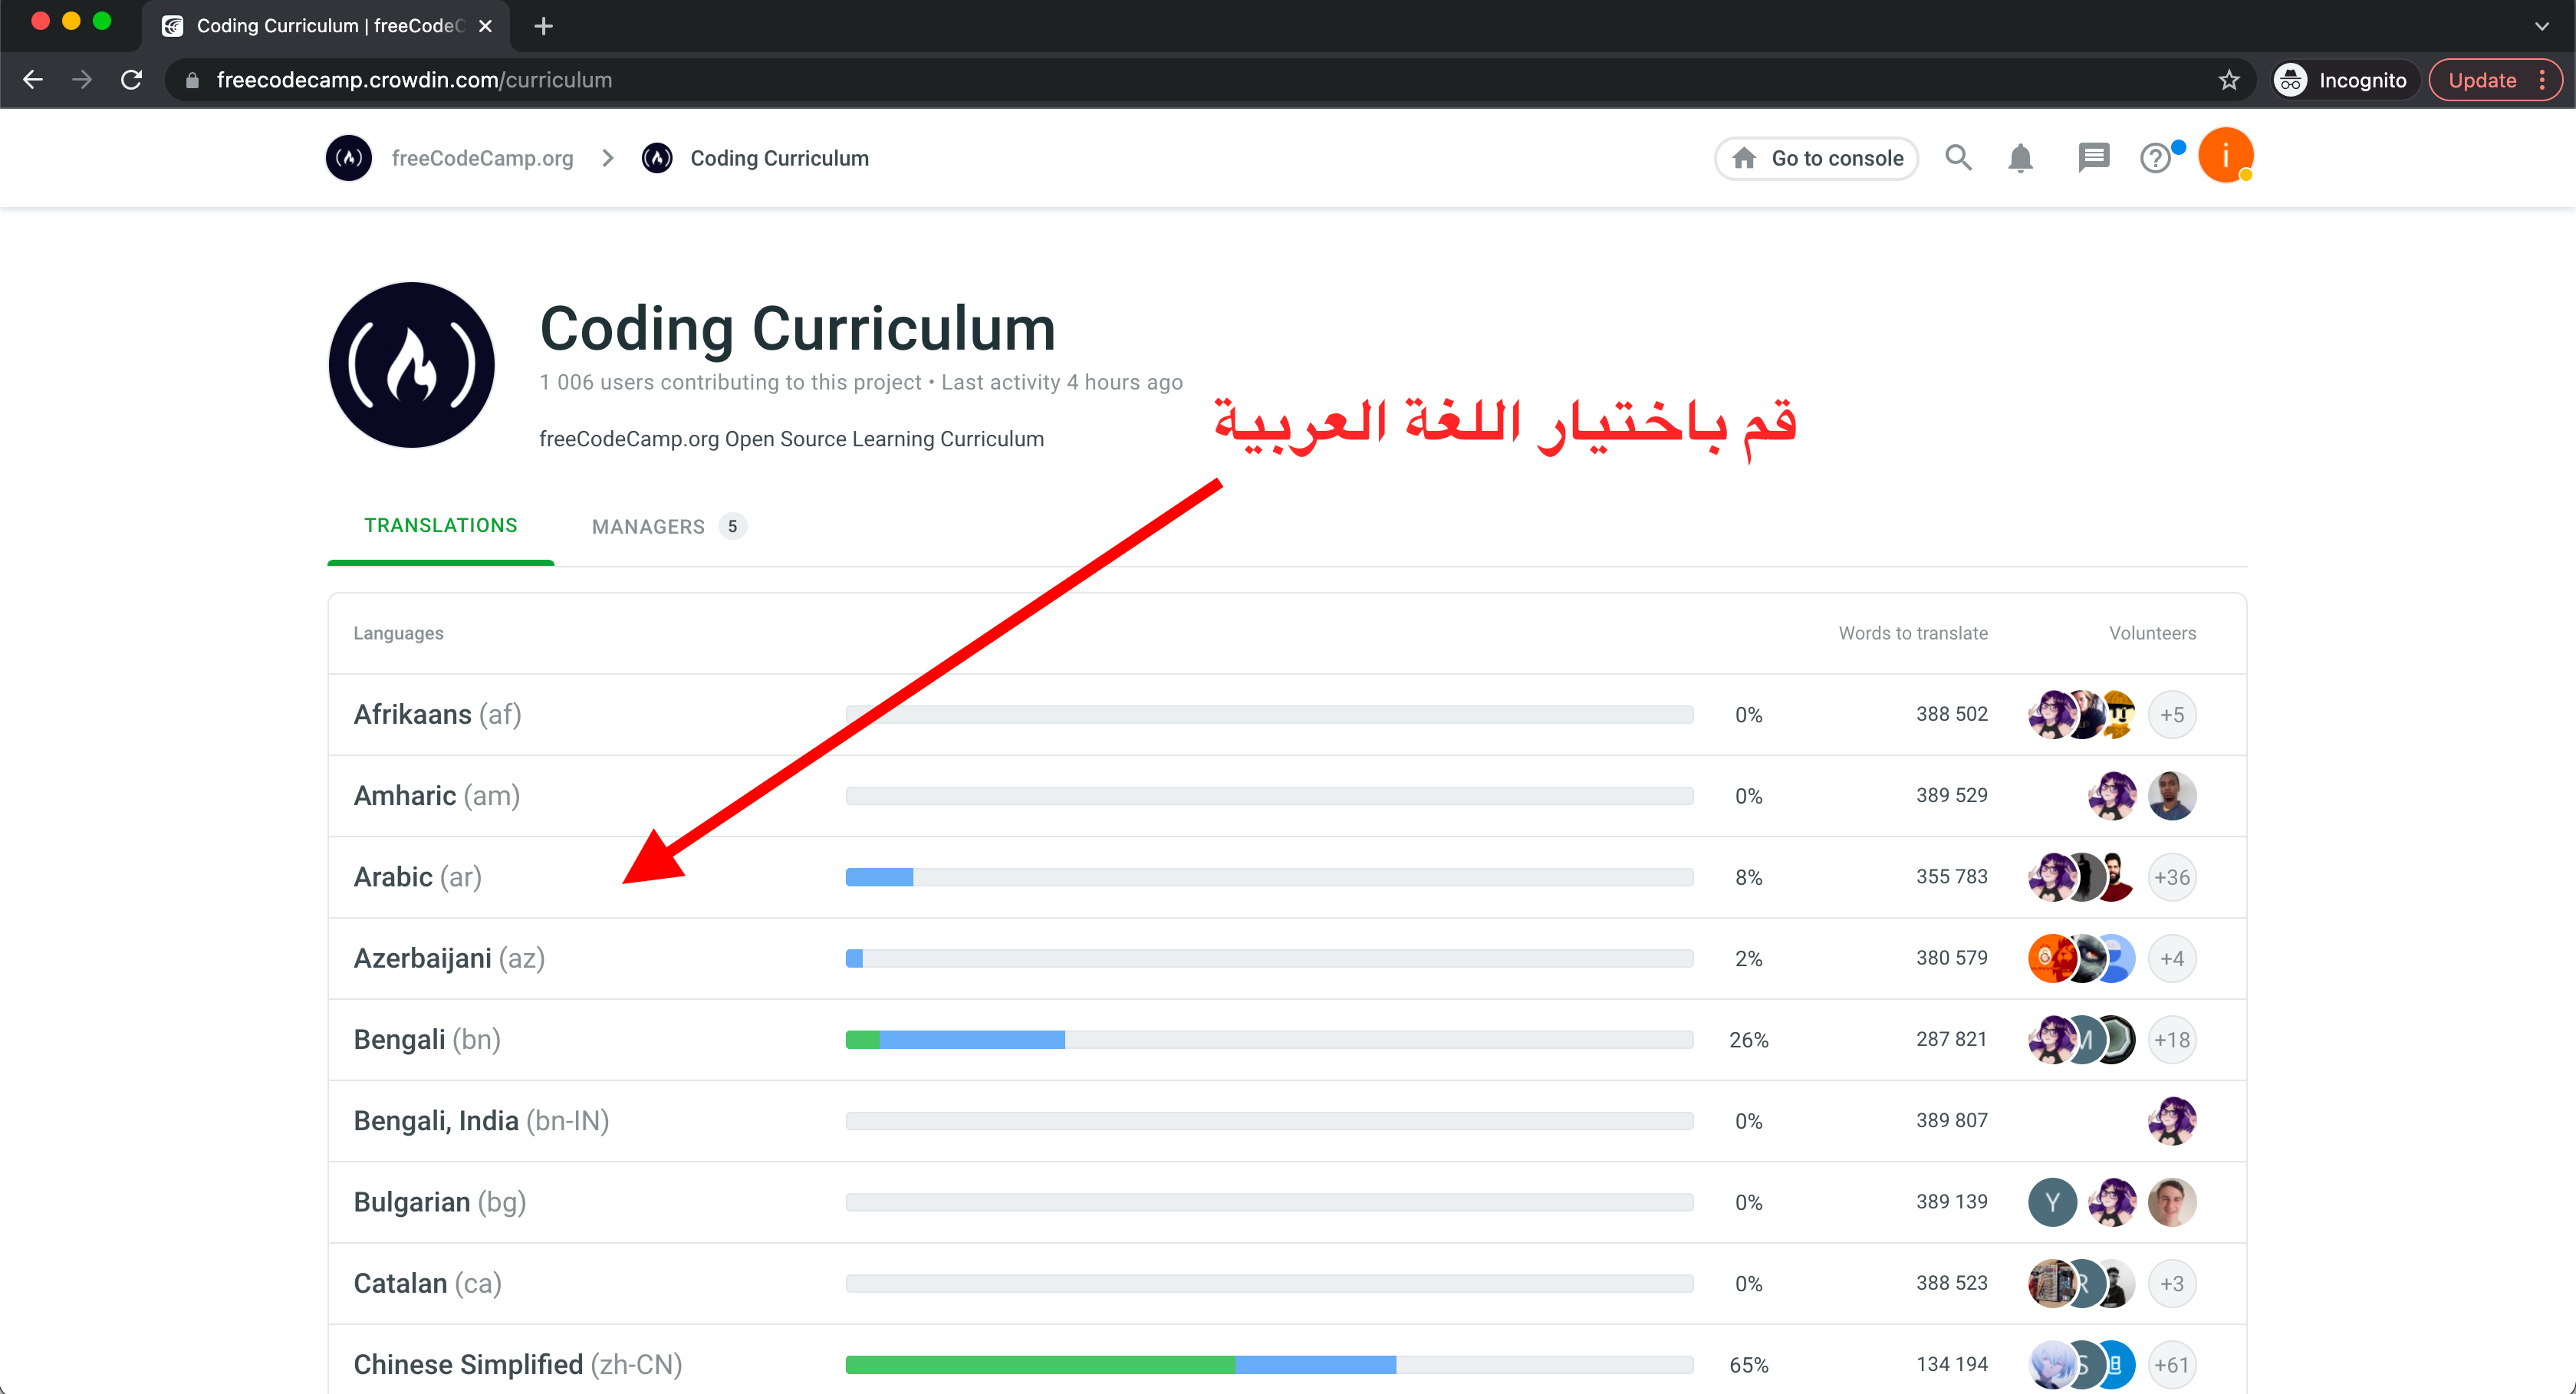This screenshot has width=2576, height=1394.
Task: Go back using the browser arrow
Action: tap(33, 79)
